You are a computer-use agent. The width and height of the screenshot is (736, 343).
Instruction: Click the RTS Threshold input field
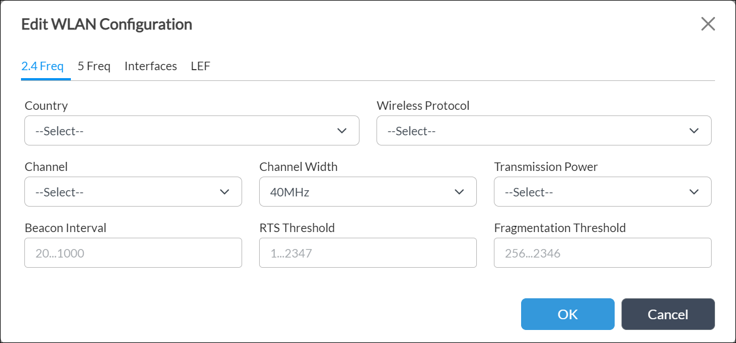(367, 252)
